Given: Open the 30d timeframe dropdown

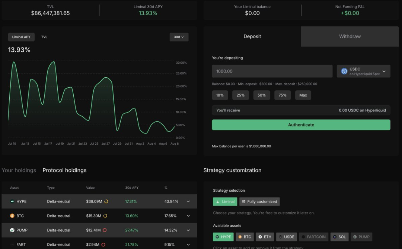Looking at the screenshot, I should click(179, 37).
